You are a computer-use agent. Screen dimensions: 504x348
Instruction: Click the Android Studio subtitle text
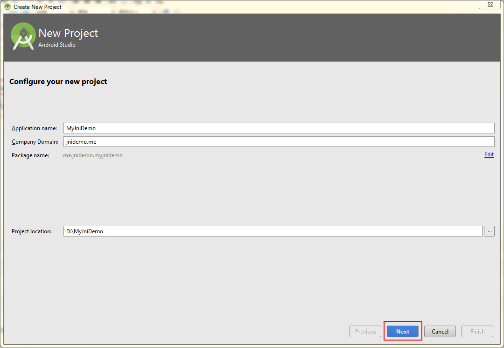[57, 45]
